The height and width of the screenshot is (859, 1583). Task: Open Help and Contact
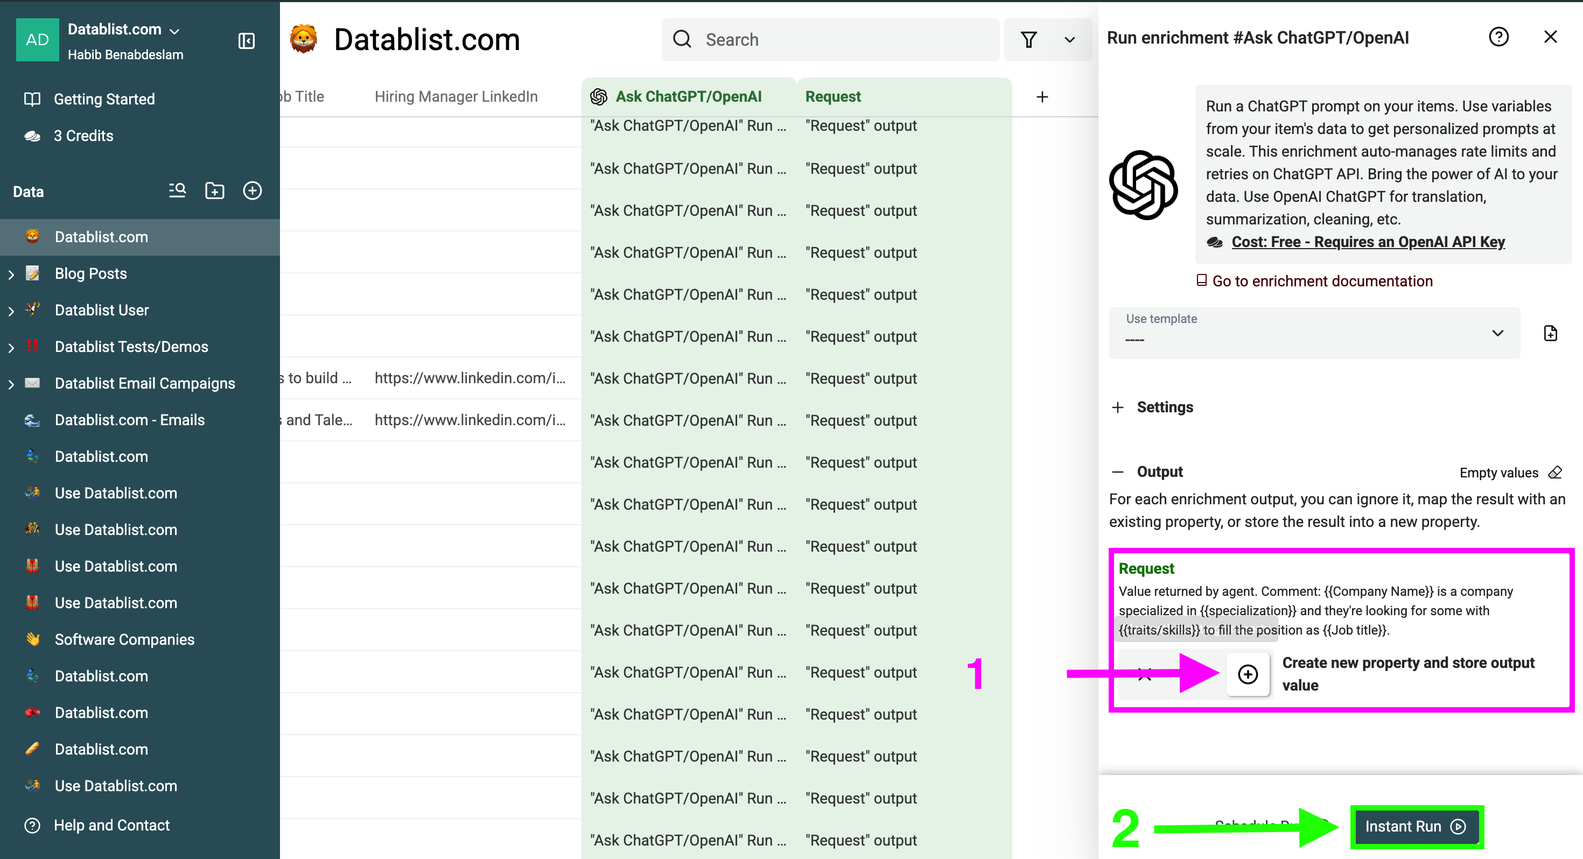point(112,825)
